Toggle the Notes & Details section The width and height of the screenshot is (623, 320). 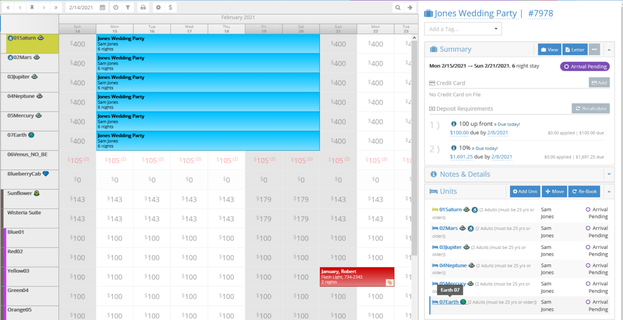(609, 174)
